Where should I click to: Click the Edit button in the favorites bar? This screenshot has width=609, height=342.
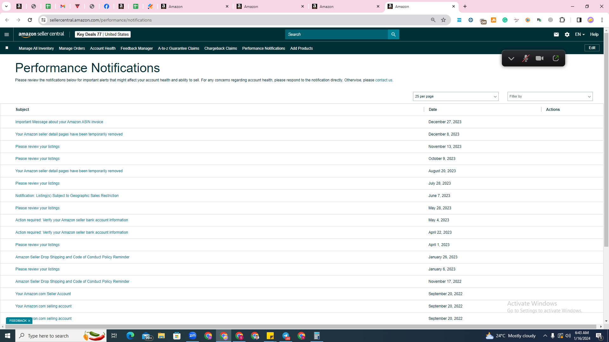coord(592,48)
